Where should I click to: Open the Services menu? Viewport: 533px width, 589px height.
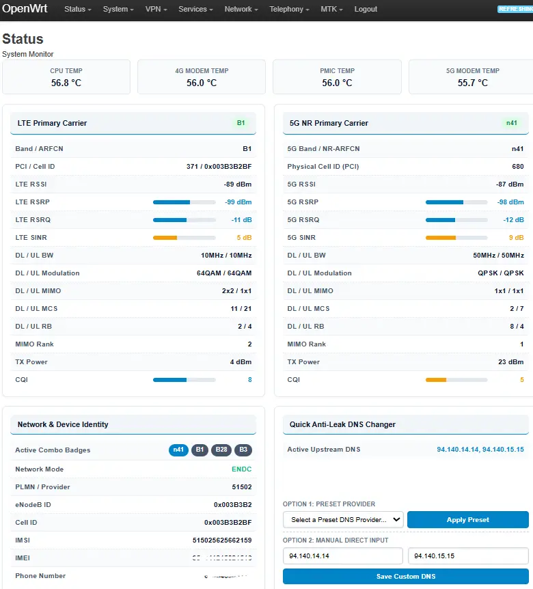pyautogui.click(x=195, y=9)
